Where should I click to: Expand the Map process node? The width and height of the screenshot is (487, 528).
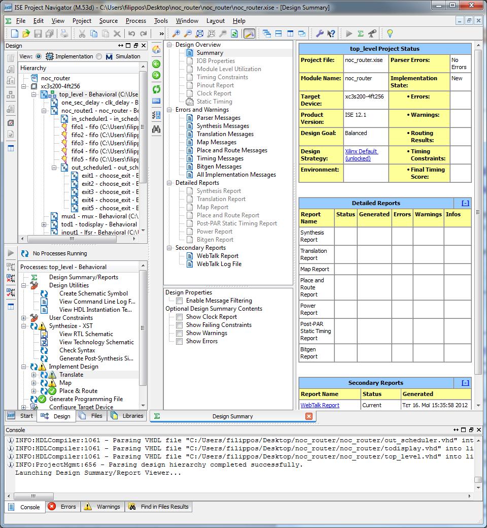pos(33,382)
